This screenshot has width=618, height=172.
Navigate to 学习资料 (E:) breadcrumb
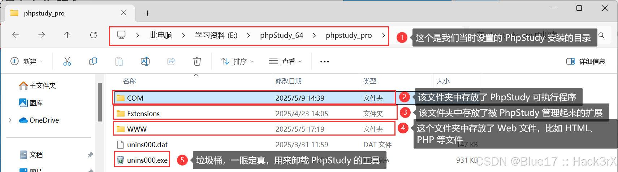pos(216,35)
